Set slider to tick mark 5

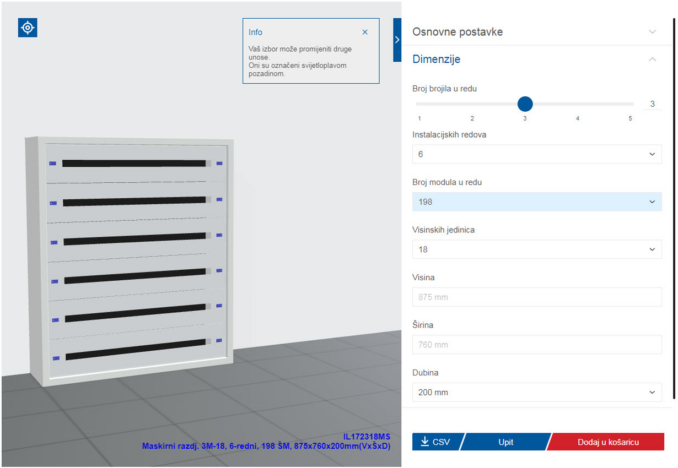click(x=631, y=118)
